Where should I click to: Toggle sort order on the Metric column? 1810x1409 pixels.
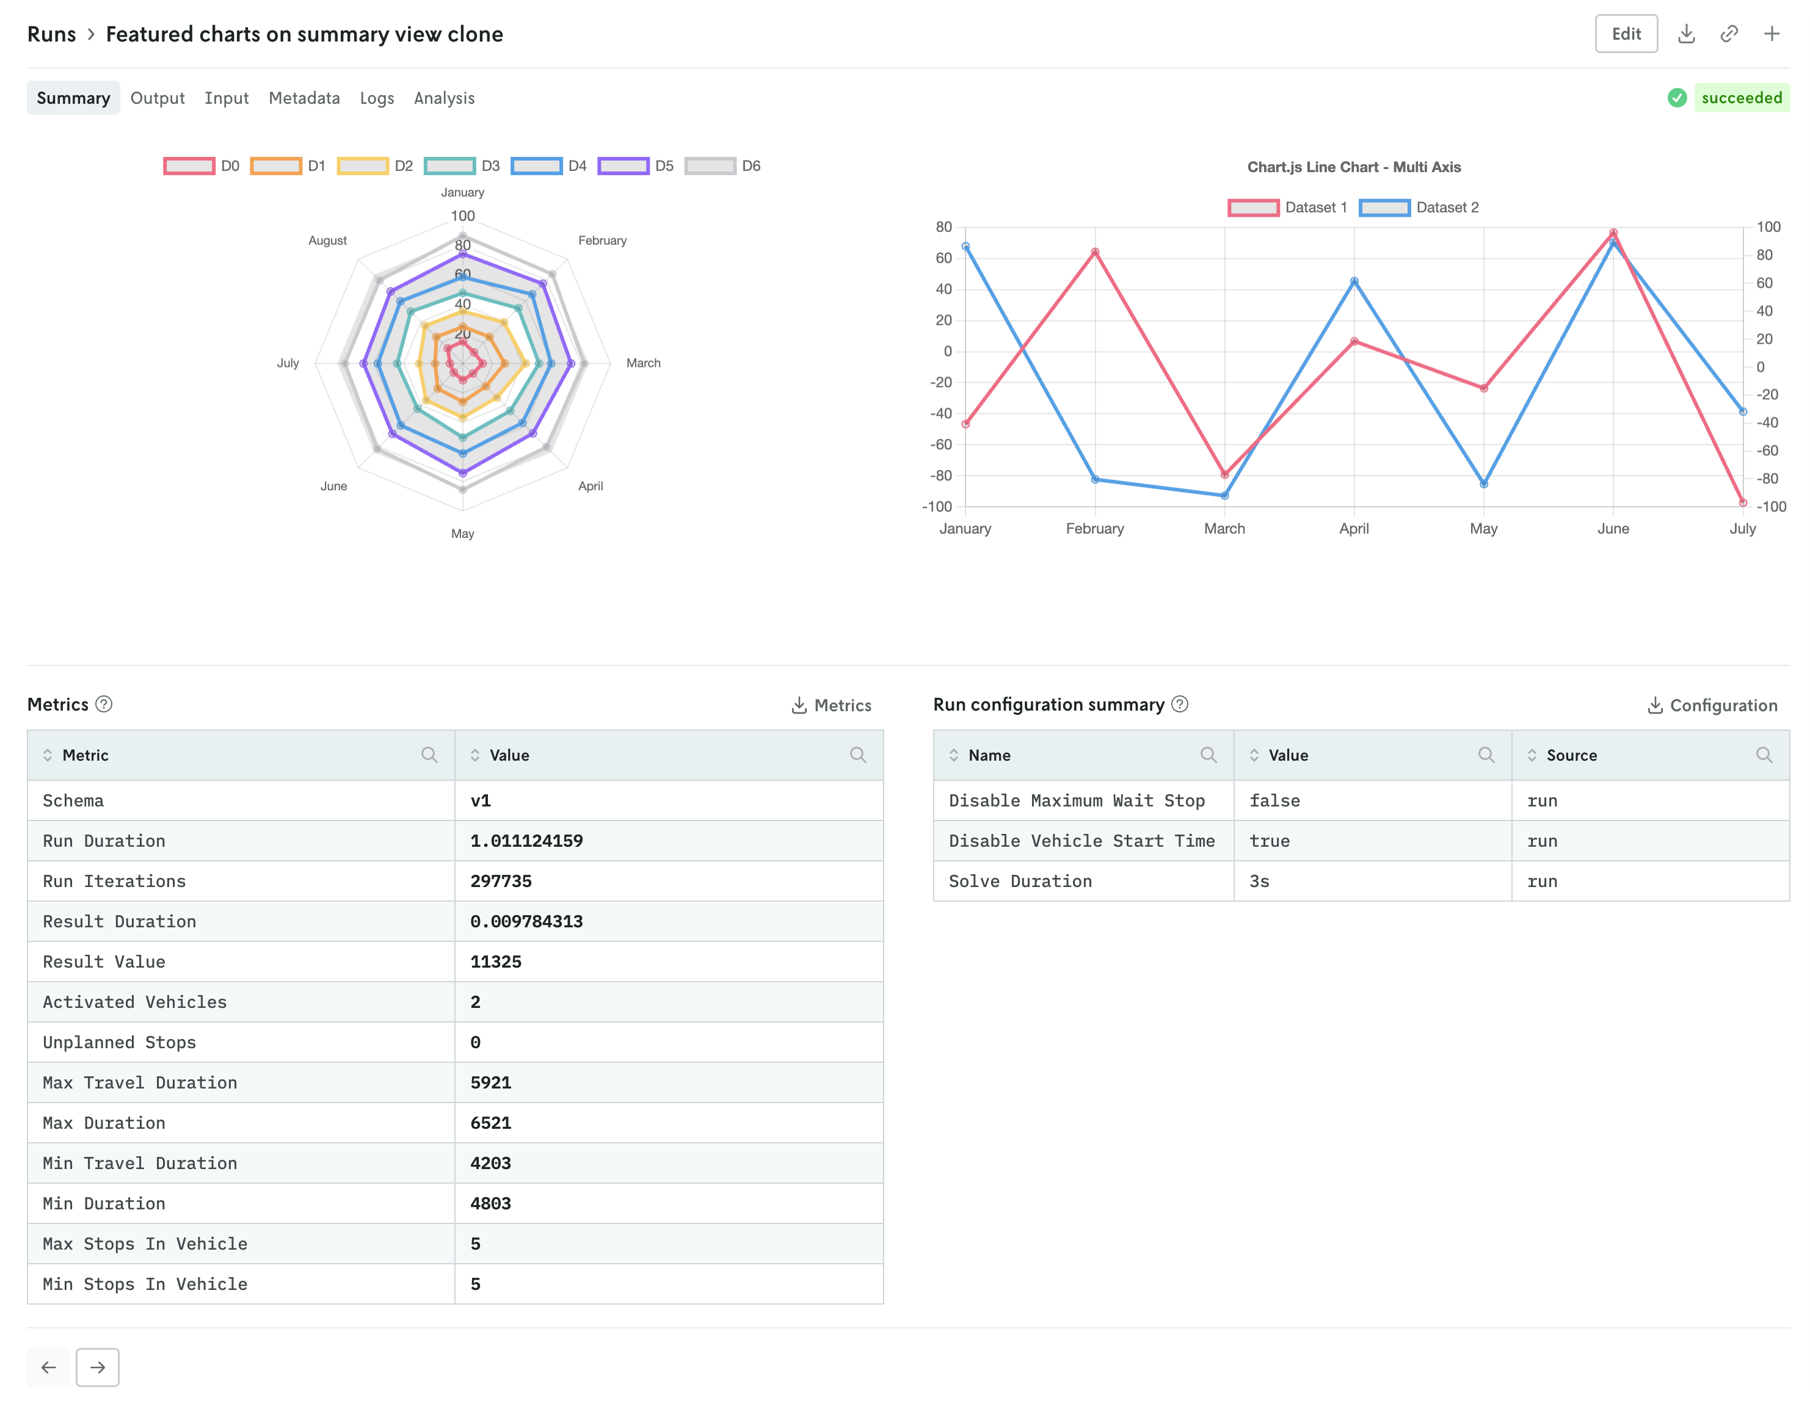pos(49,755)
